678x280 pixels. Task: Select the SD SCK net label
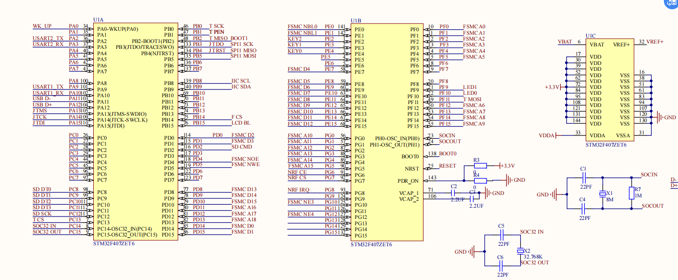pos(42,214)
